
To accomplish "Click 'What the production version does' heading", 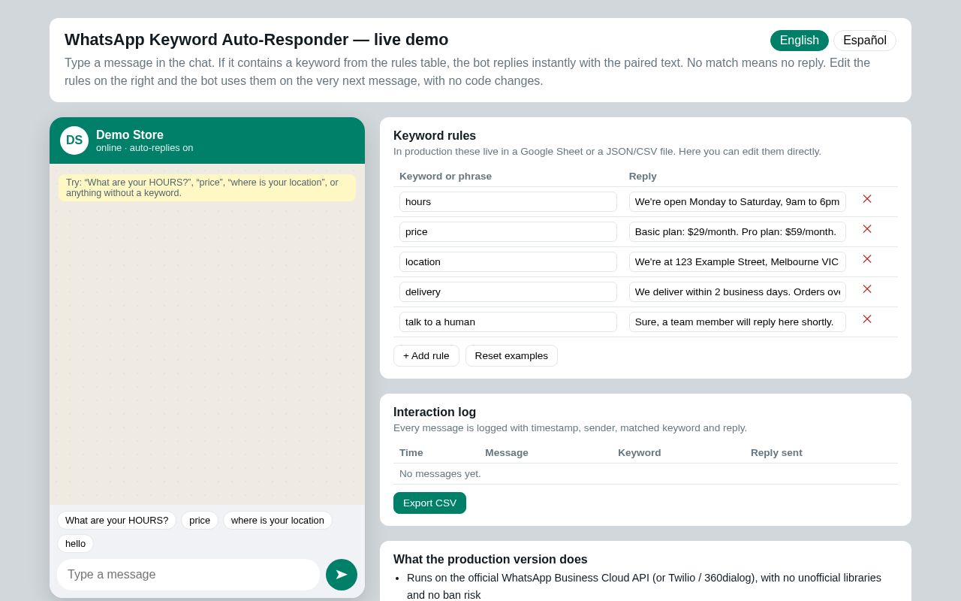I will point(490,560).
